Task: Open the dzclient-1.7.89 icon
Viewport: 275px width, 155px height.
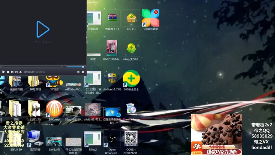Action: [x=112, y=81]
